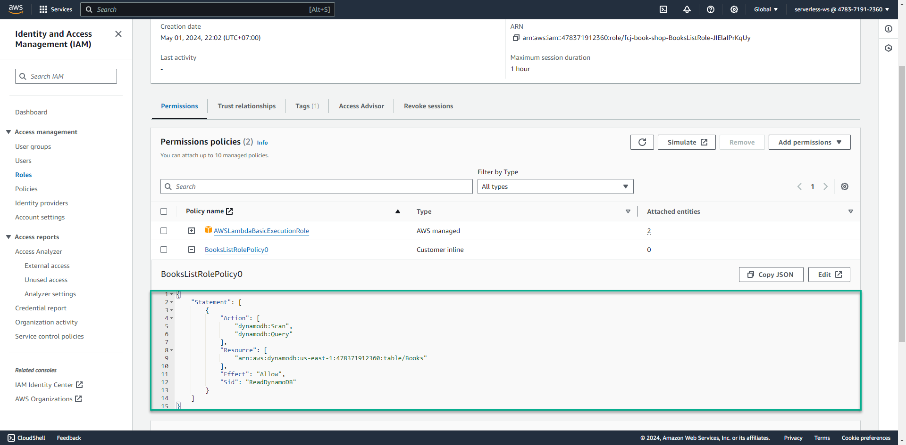The image size is (906, 445).
Task: Click the Feedback link in the footer
Action: point(69,438)
